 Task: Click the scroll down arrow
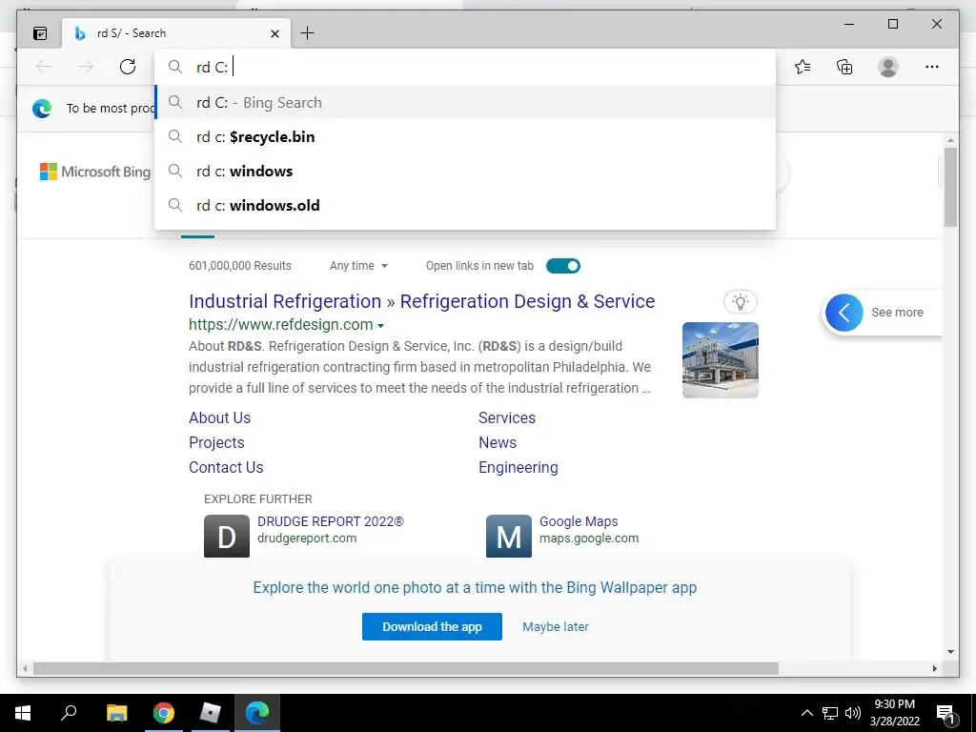pos(950,652)
